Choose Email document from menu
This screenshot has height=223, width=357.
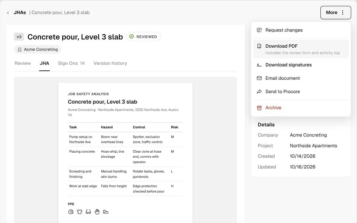301,78
